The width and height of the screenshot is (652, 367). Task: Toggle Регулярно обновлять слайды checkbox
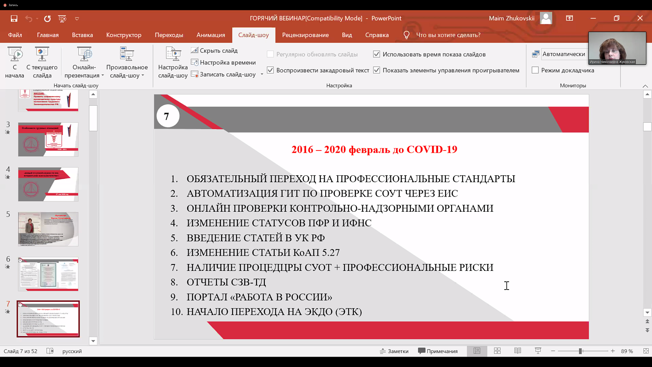[270, 54]
